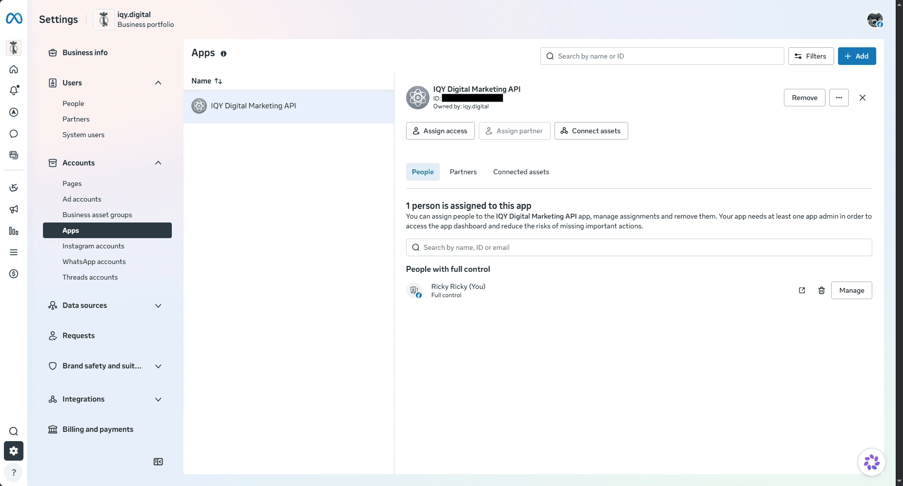The width and height of the screenshot is (903, 486).
Task: Open the Filters button
Action: click(x=811, y=56)
